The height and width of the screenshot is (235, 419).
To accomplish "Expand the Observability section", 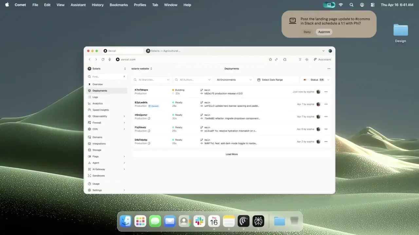I will pyautogui.click(x=107, y=116).
